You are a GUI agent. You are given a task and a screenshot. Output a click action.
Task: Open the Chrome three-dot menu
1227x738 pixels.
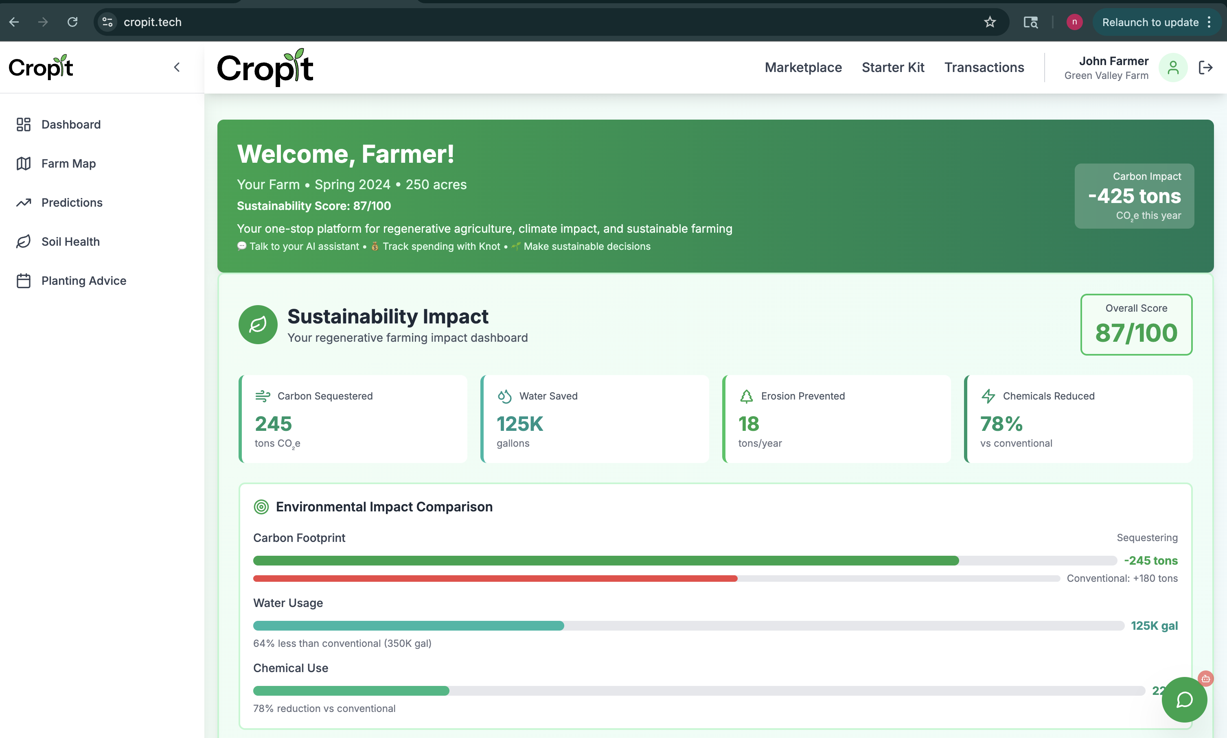(1209, 22)
